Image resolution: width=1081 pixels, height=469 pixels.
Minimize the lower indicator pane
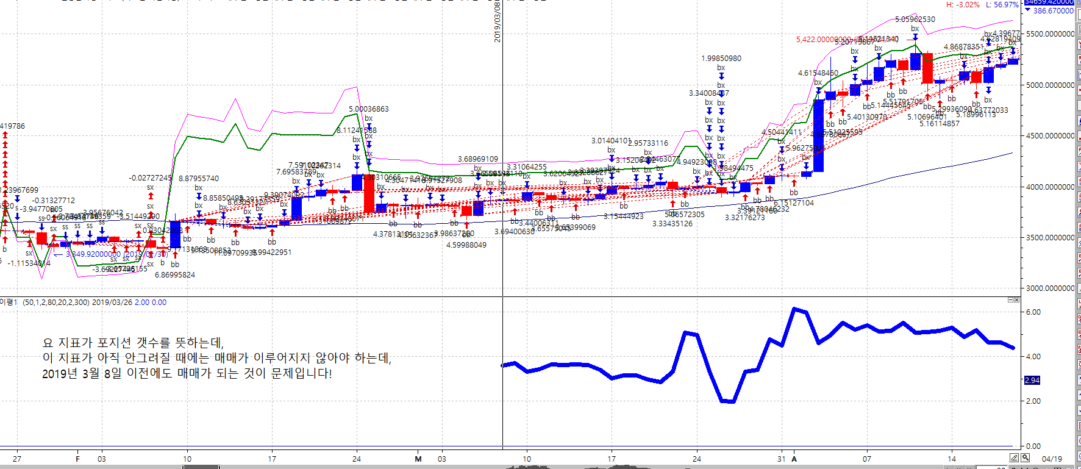(x=1010, y=299)
